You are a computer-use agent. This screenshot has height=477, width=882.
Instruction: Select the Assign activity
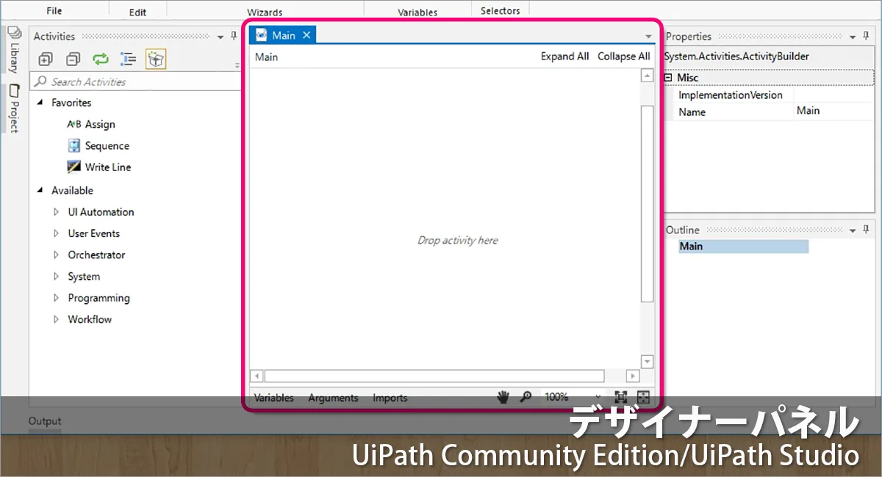pyautogui.click(x=91, y=124)
